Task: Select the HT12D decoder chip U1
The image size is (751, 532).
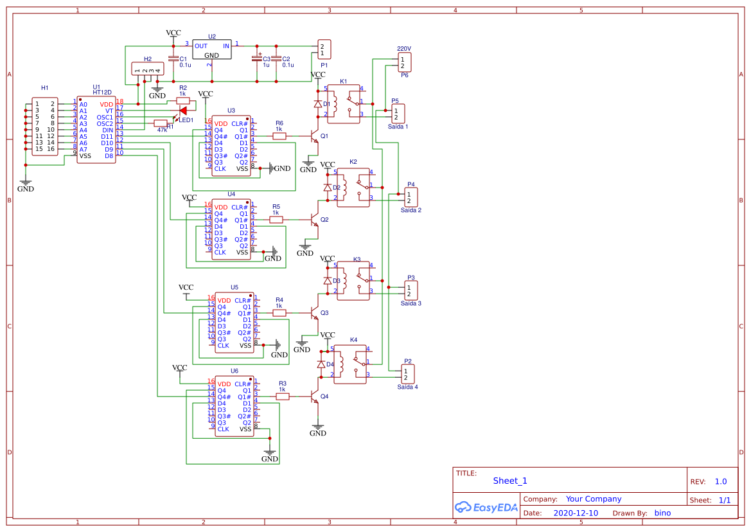Action: pos(95,129)
